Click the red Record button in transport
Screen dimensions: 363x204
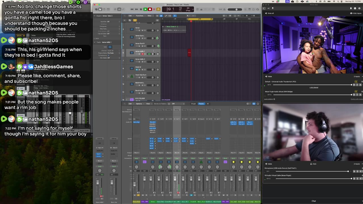(x=150, y=9)
